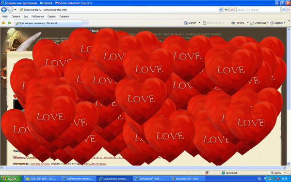Click the Печать printer icon
The image size is (291, 182).
coord(238,23)
